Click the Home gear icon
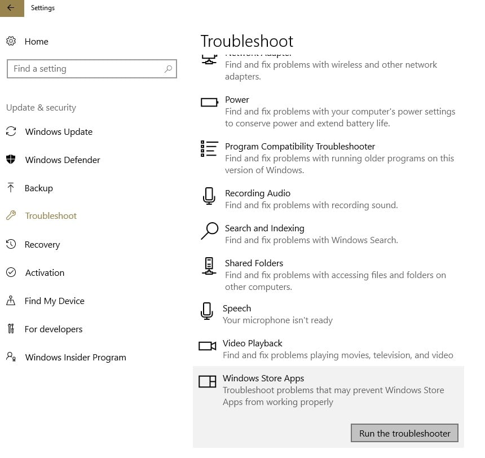Screen dimensions: 485x458 tap(11, 41)
